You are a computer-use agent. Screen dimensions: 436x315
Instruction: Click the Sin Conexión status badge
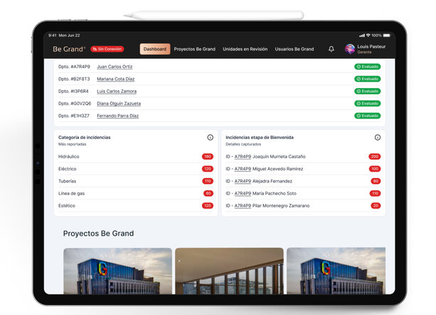107,49
